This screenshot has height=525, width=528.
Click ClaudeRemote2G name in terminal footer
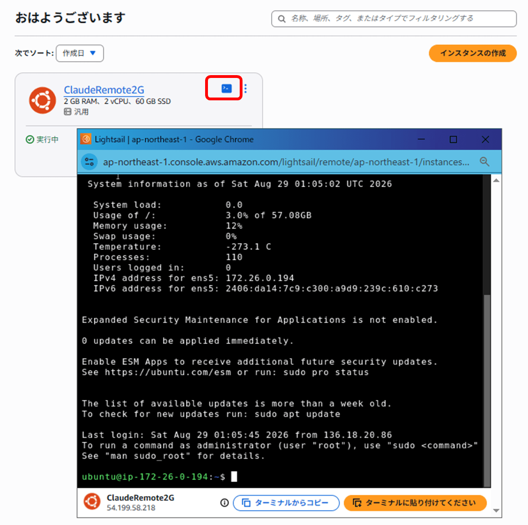(x=141, y=498)
